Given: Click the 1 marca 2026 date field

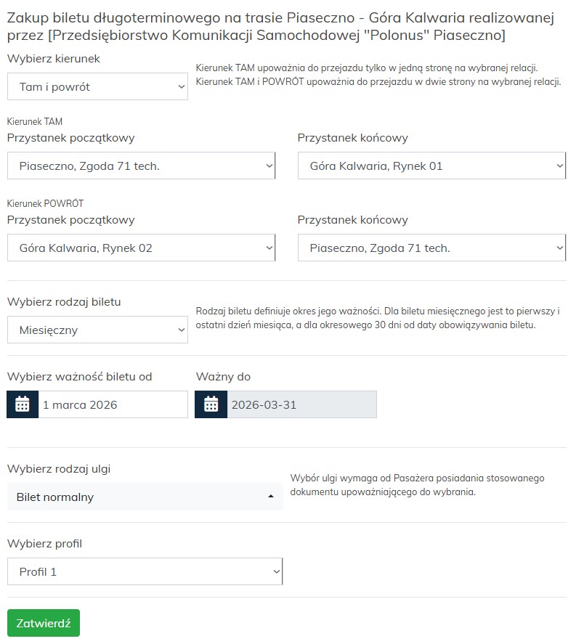Looking at the screenshot, I should pyautogui.click(x=113, y=404).
